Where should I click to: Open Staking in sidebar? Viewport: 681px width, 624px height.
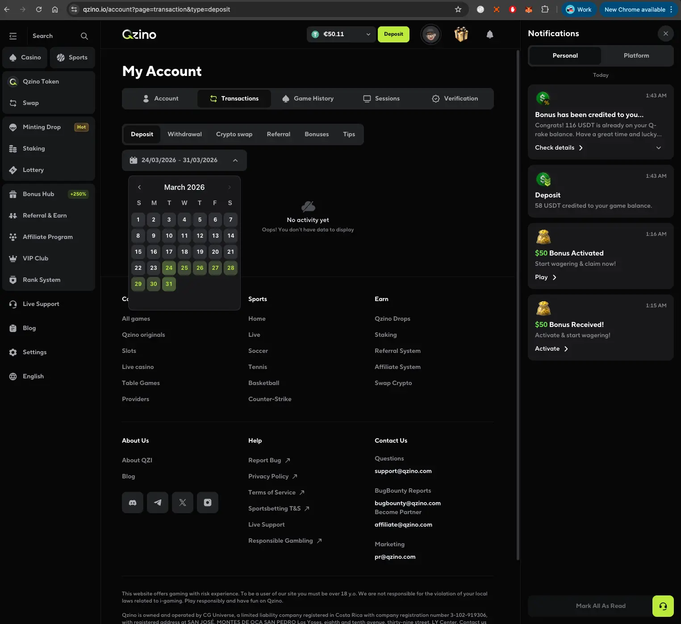tap(49, 149)
